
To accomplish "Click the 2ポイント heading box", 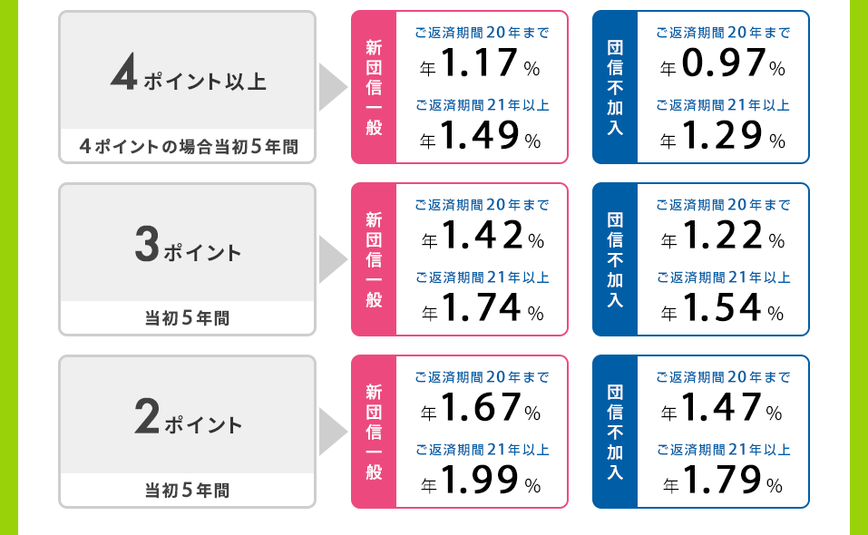I will tap(188, 419).
